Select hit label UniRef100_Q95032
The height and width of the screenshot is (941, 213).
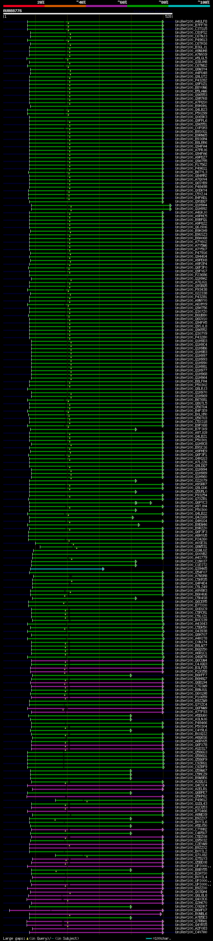pos(191,841)
